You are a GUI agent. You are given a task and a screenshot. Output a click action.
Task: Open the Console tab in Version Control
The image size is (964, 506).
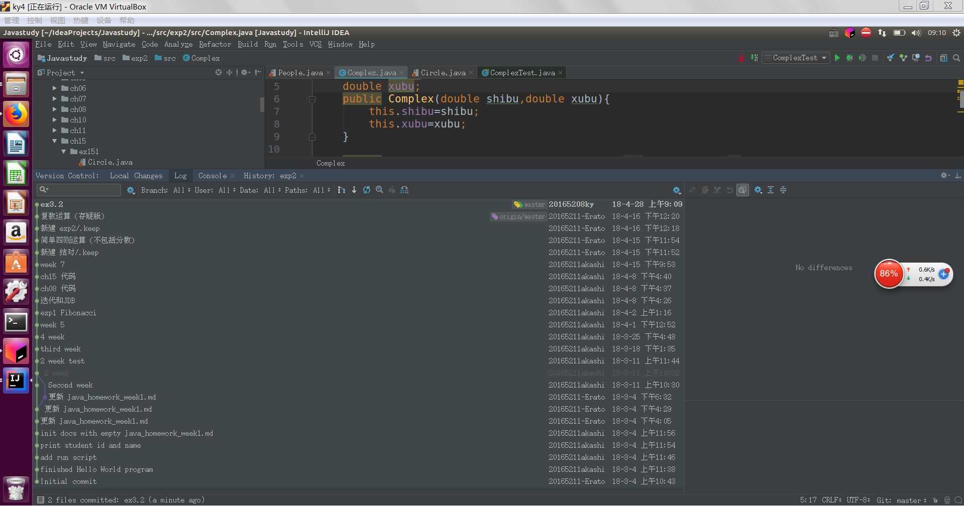point(212,176)
